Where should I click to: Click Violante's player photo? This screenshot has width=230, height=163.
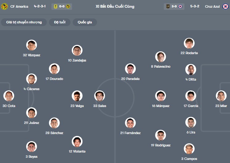(77, 141)
